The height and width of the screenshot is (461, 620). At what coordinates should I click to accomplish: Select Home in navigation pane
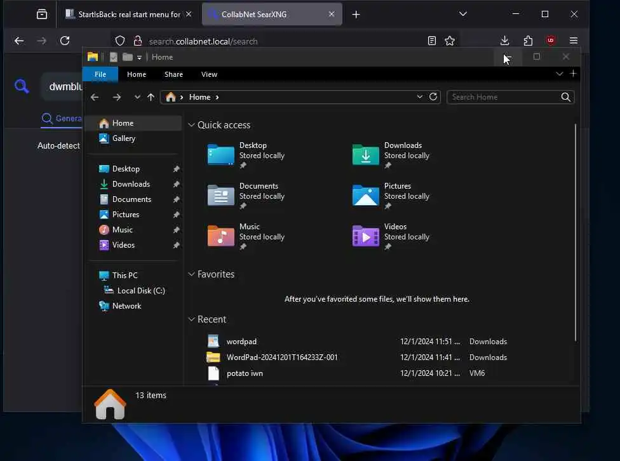(134, 123)
